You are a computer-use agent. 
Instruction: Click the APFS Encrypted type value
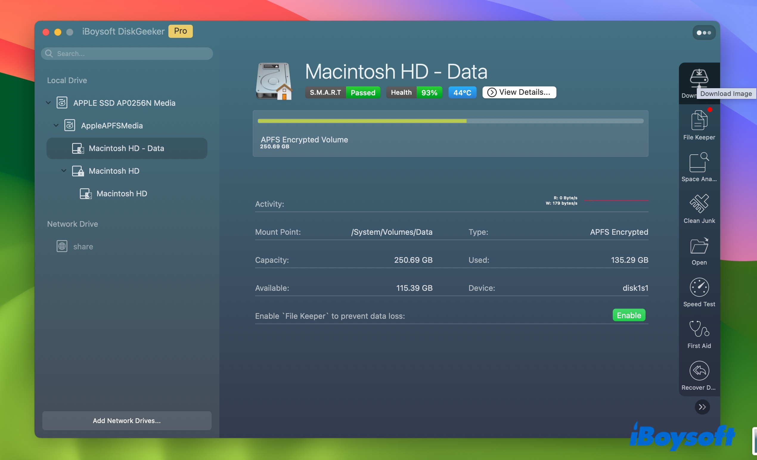[619, 232]
